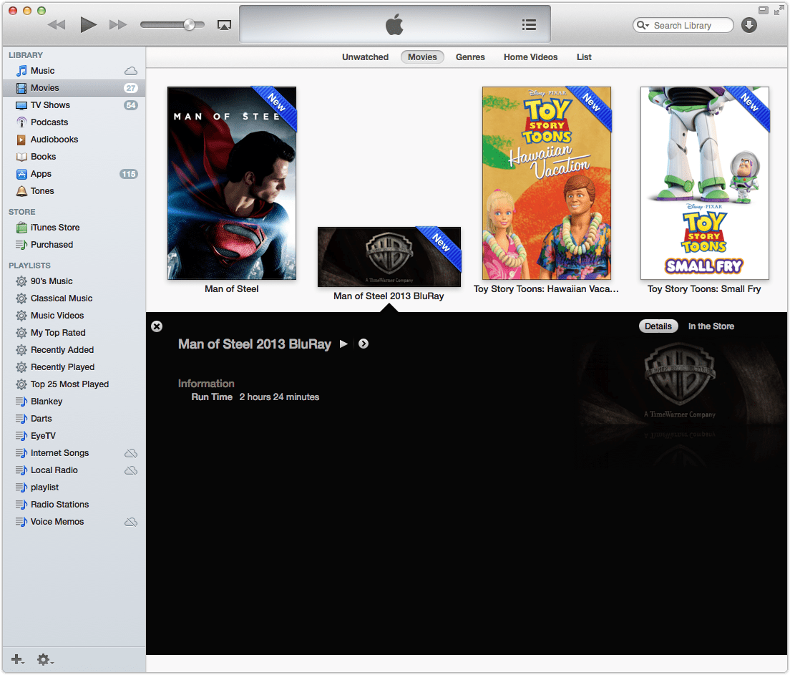Start playback with the Play button
Image resolution: width=790 pixels, height=675 pixels.
(x=88, y=24)
